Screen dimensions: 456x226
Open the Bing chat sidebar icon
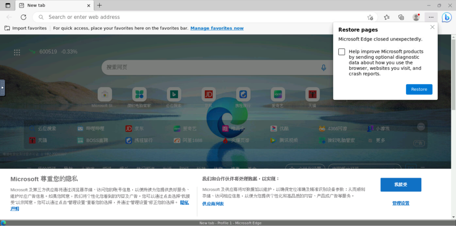(447, 17)
